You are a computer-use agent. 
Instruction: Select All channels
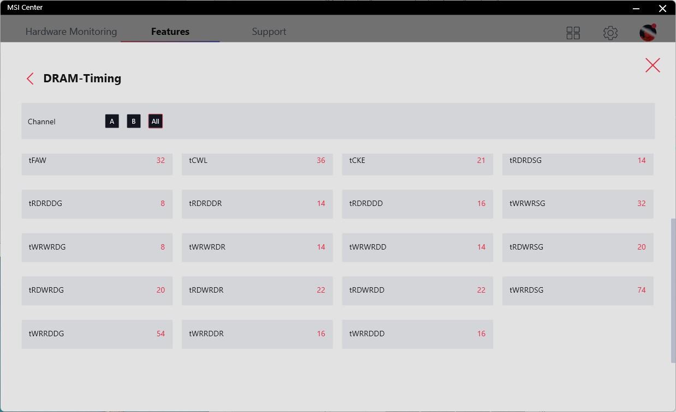pyautogui.click(x=156, y=121)
